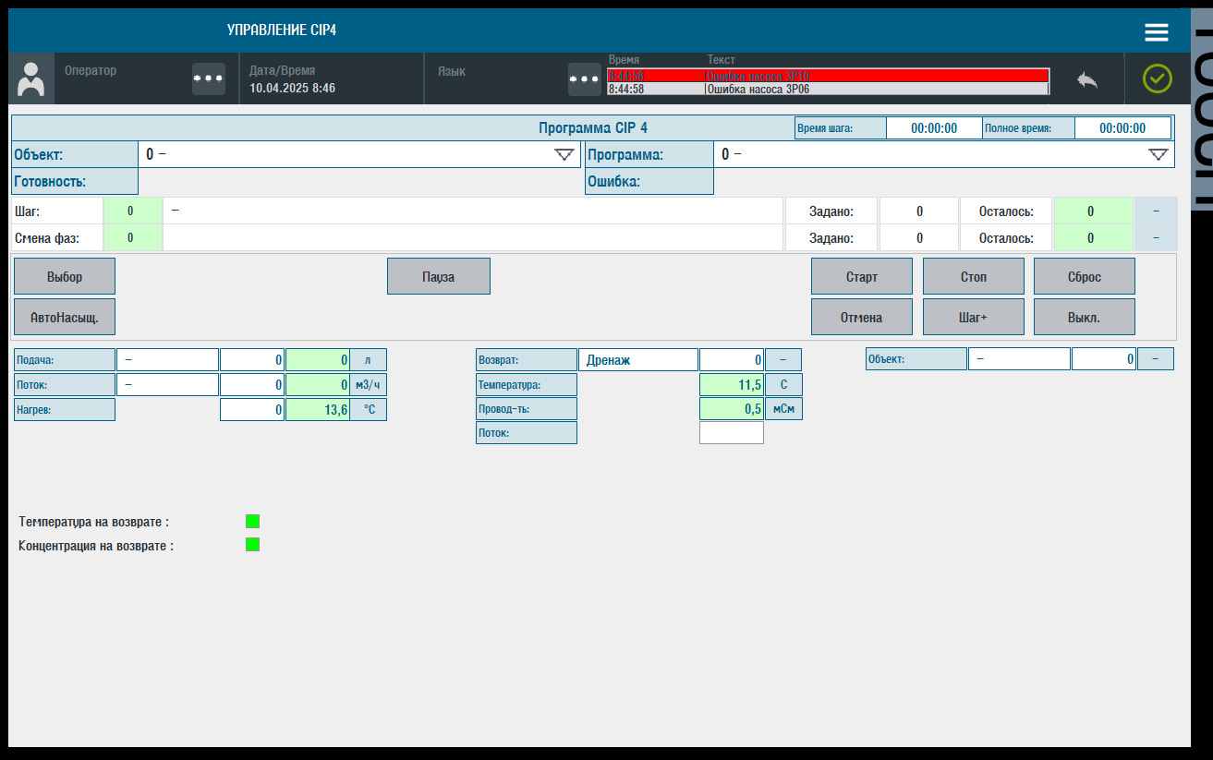Open the hamburger navigation menu

coord(1156,30)
